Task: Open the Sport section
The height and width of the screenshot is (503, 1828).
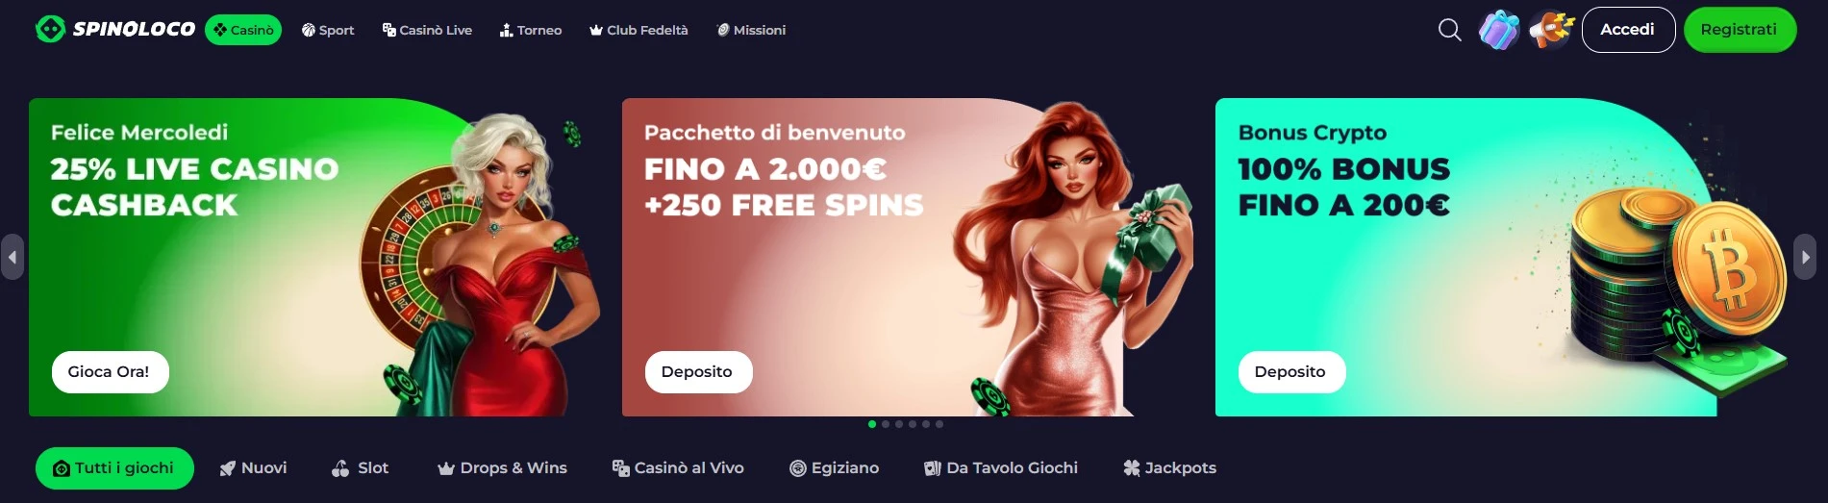Action: (x=328, y=30)
